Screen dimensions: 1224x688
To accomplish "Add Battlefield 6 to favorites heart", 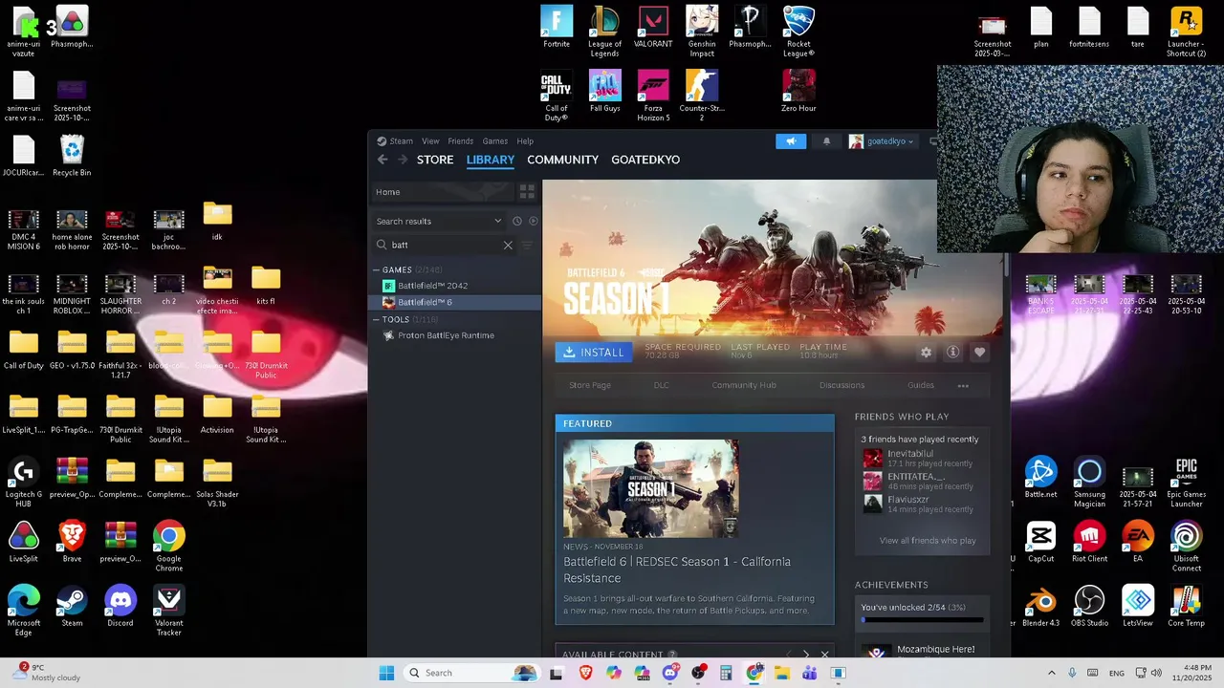I will [979, 353].
